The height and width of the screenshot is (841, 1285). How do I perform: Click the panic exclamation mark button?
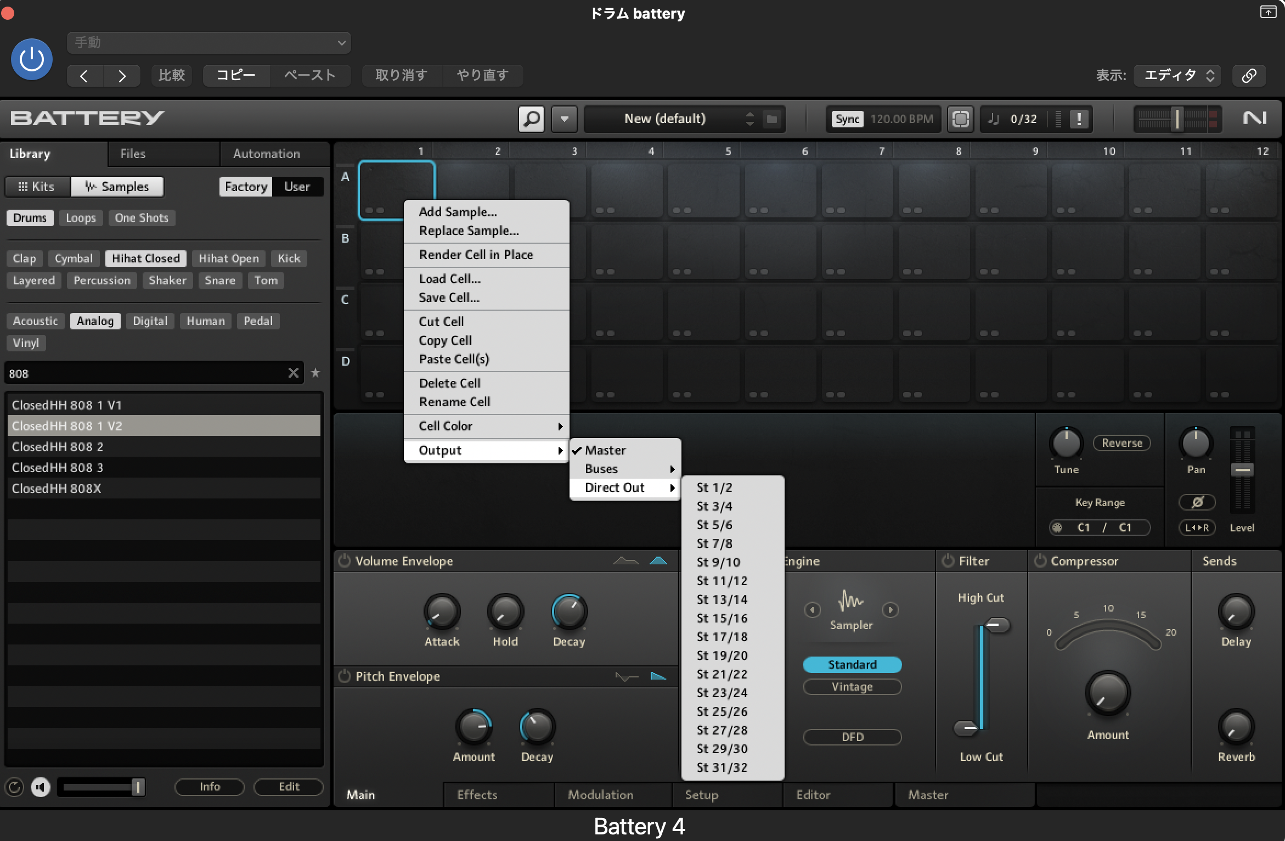click(x=1079, y=119)
